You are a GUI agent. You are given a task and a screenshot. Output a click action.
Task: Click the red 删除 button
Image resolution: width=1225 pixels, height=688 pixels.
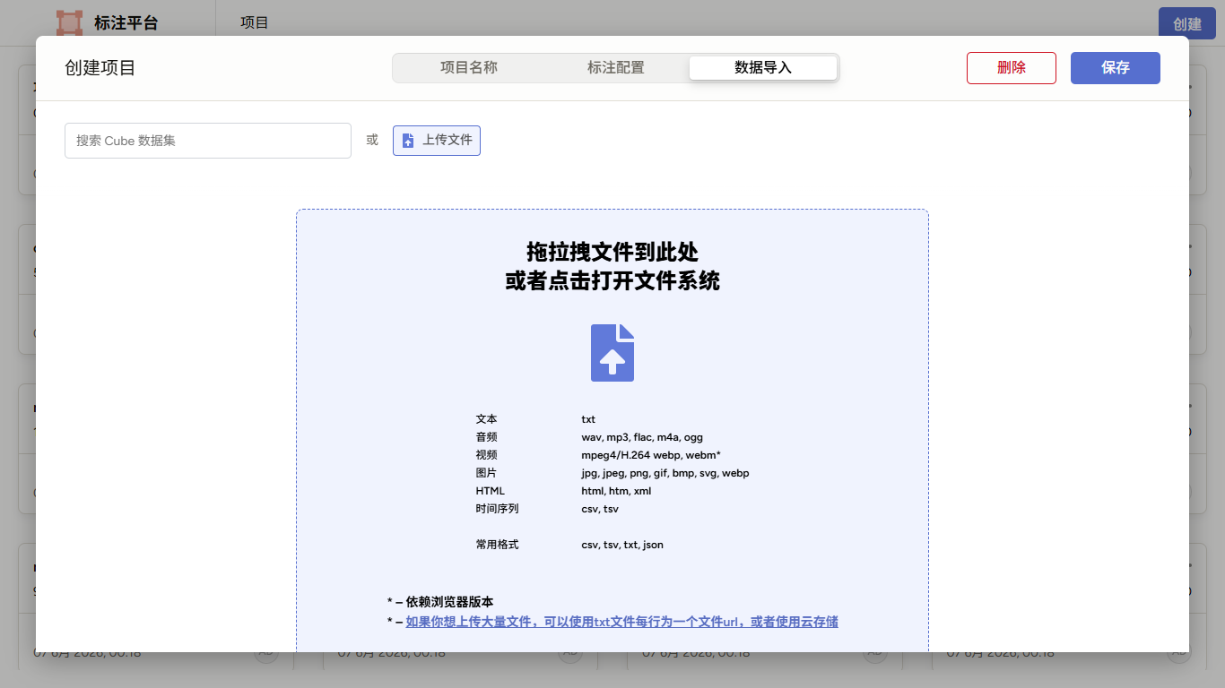1012,68
